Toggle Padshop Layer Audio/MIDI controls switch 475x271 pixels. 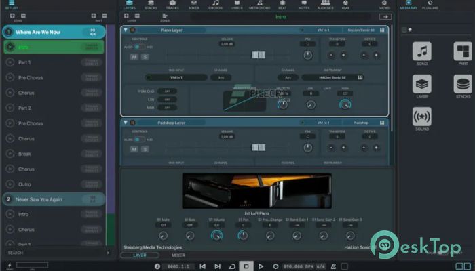(139, 140)
